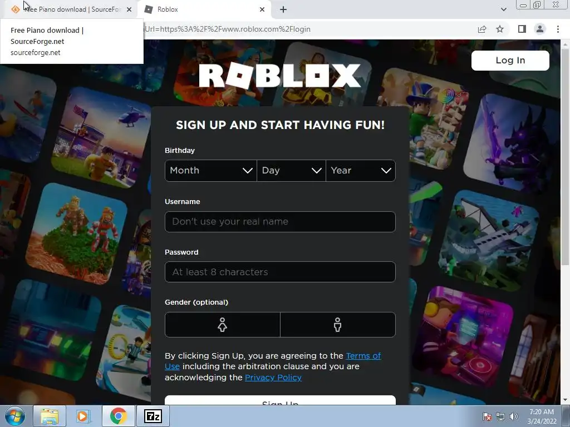Switch to the Free Piano download SourceForge tab

[x=71, y=9]
